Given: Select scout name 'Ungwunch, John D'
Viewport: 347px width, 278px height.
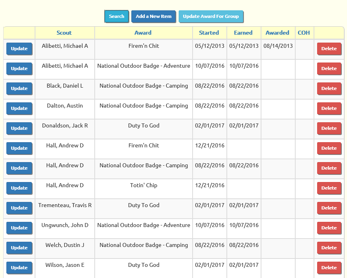Looking at the screenshot, I should (x=65, y=225).
